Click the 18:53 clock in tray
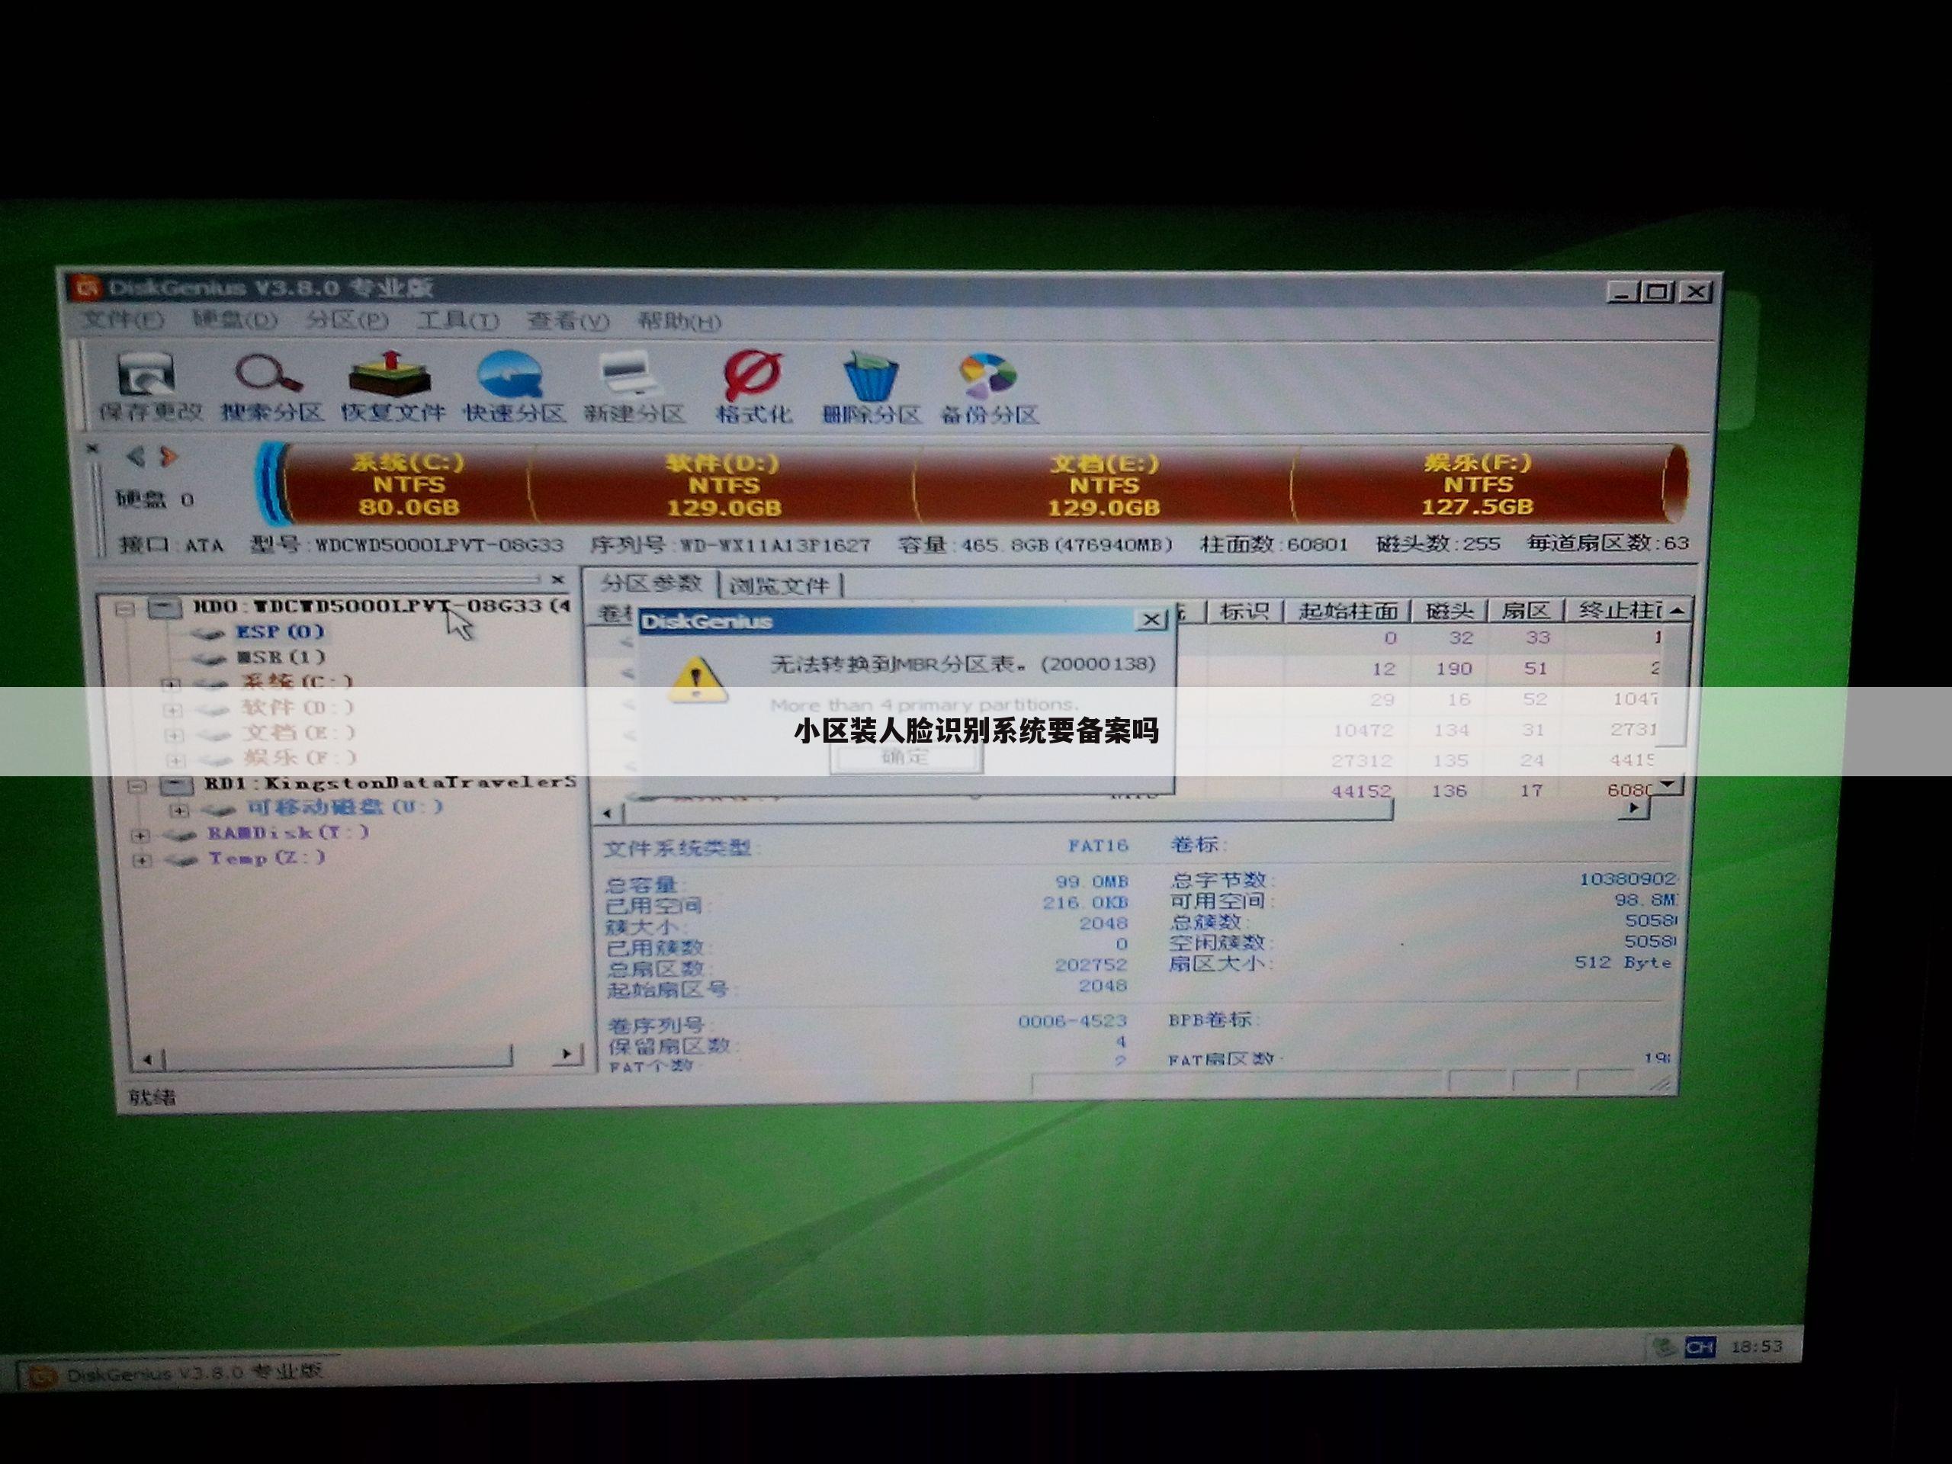 [1756, 1347]
